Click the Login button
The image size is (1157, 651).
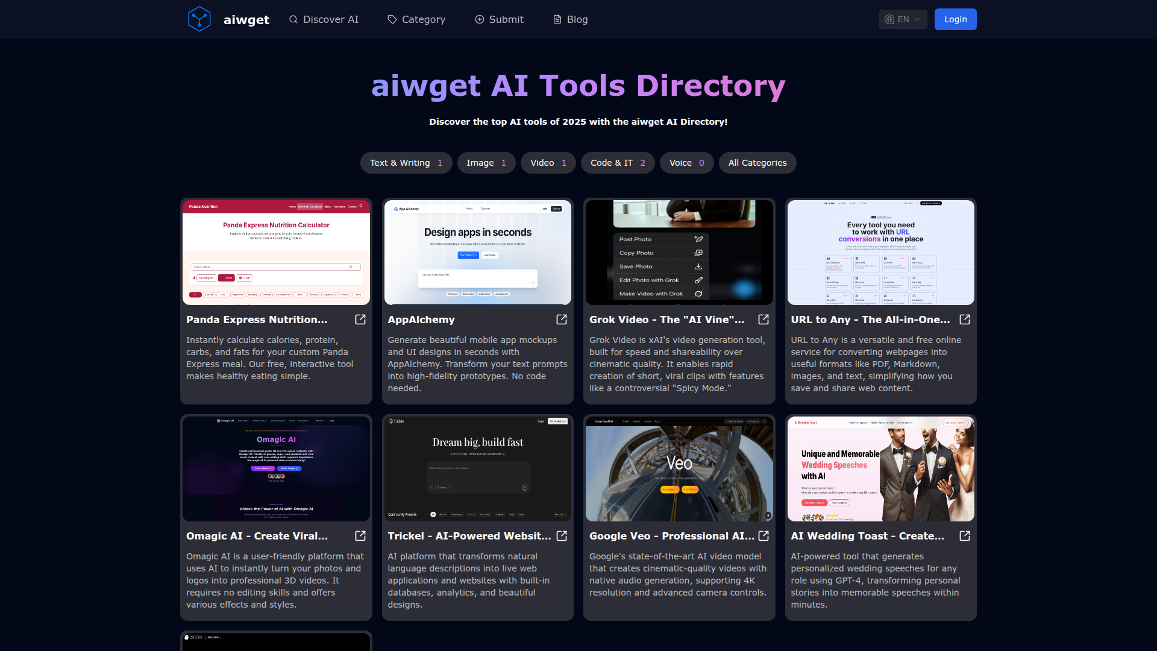coord(955,19)
